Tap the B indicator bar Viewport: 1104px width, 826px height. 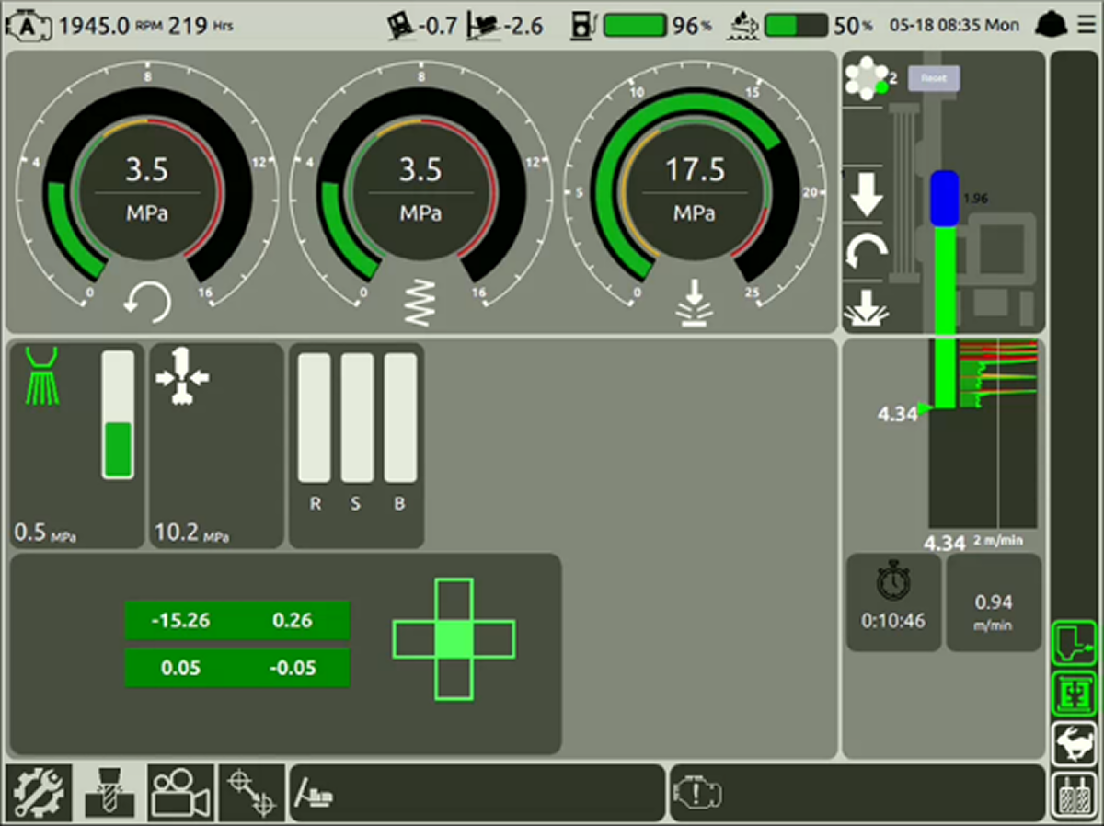point(400,418)
